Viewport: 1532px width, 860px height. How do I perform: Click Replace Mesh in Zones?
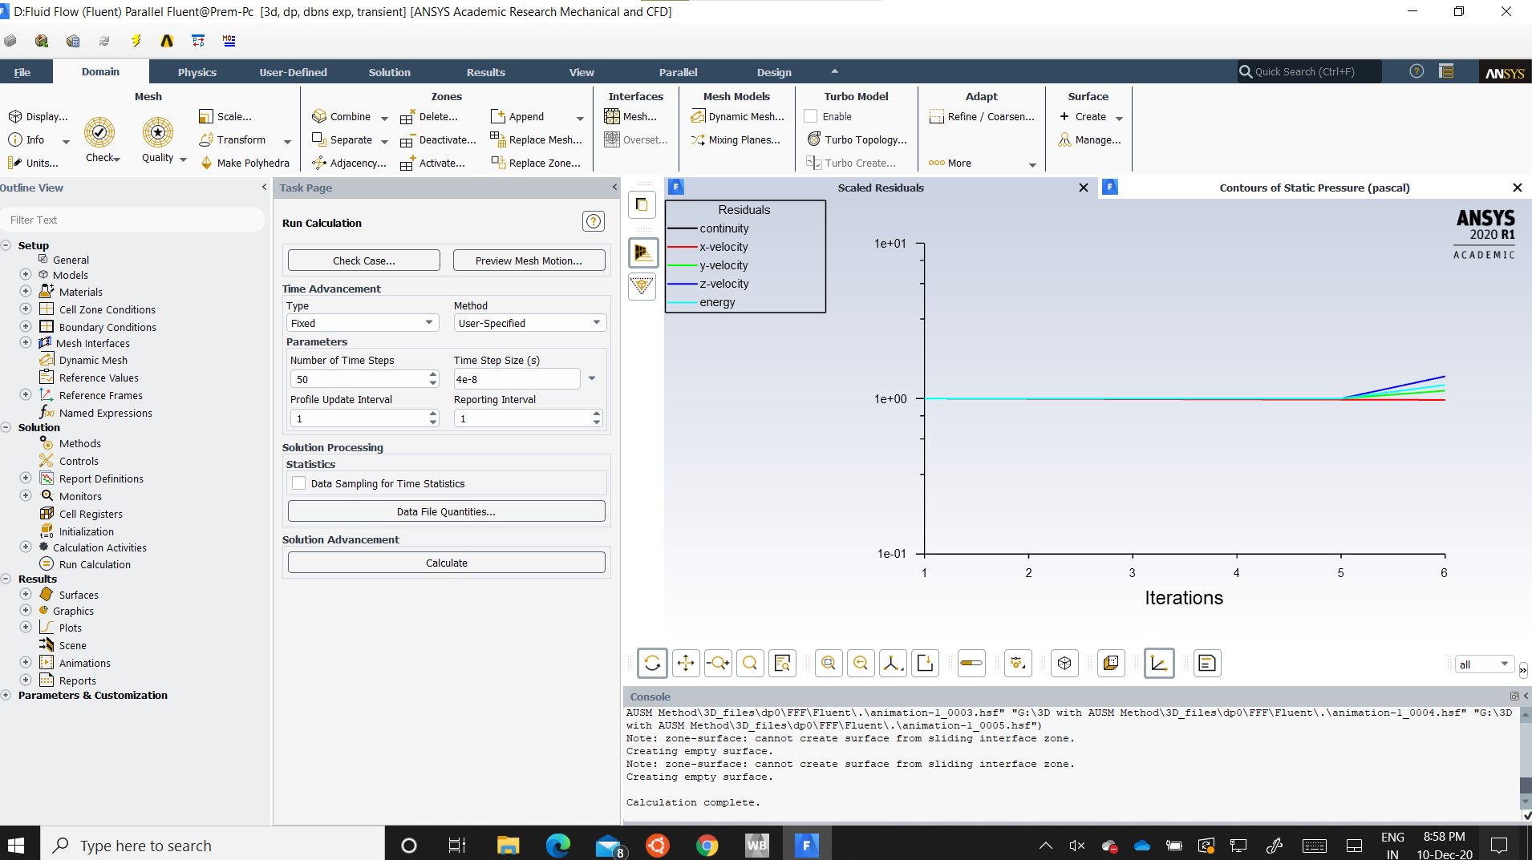tap(537, 139)
